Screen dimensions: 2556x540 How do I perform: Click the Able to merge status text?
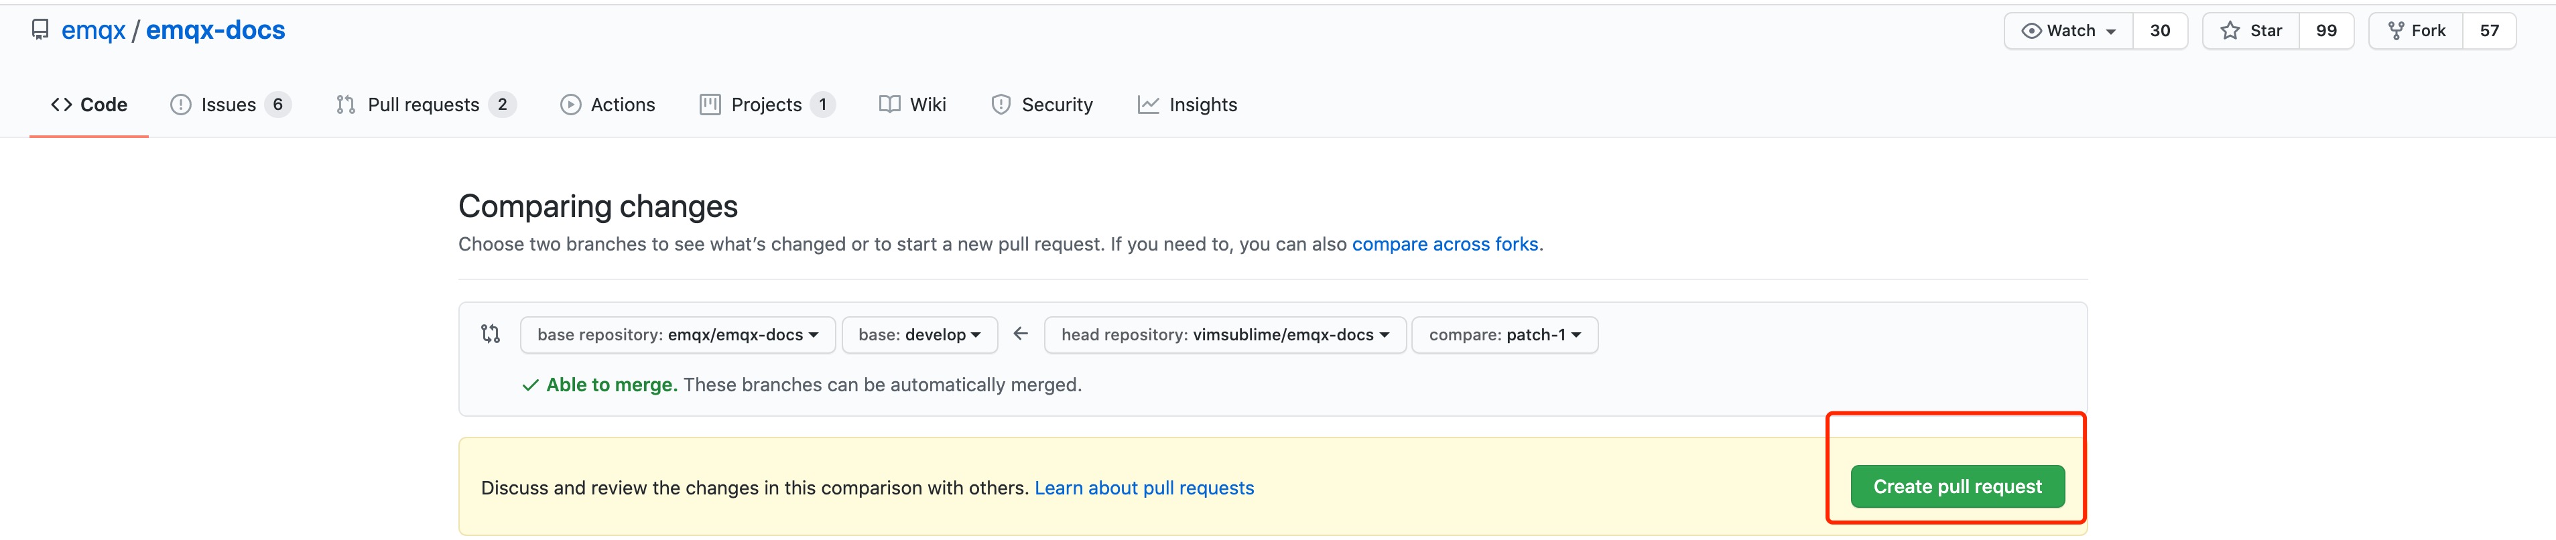613,385
